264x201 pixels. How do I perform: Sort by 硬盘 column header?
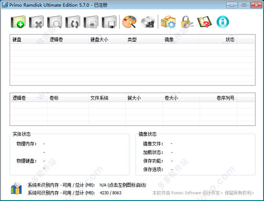coord(29,40)
